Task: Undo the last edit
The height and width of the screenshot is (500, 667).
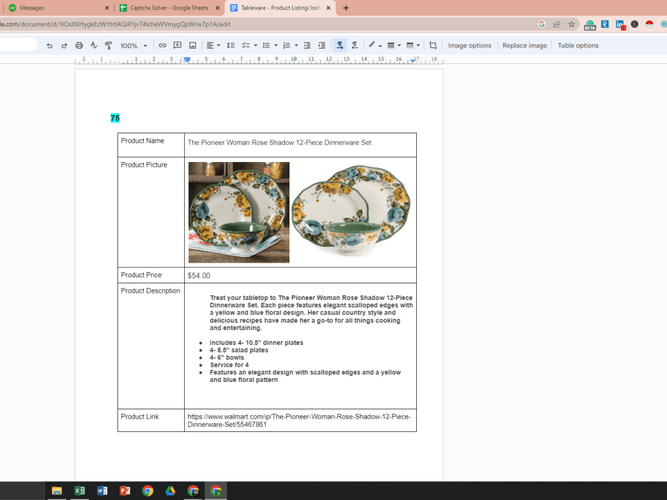Action: pyautogui.click(x=50, y=45)
